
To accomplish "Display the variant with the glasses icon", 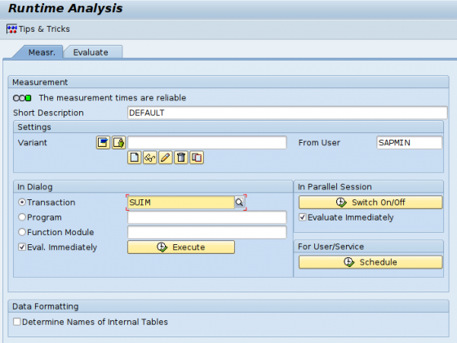I will [150, 158].
